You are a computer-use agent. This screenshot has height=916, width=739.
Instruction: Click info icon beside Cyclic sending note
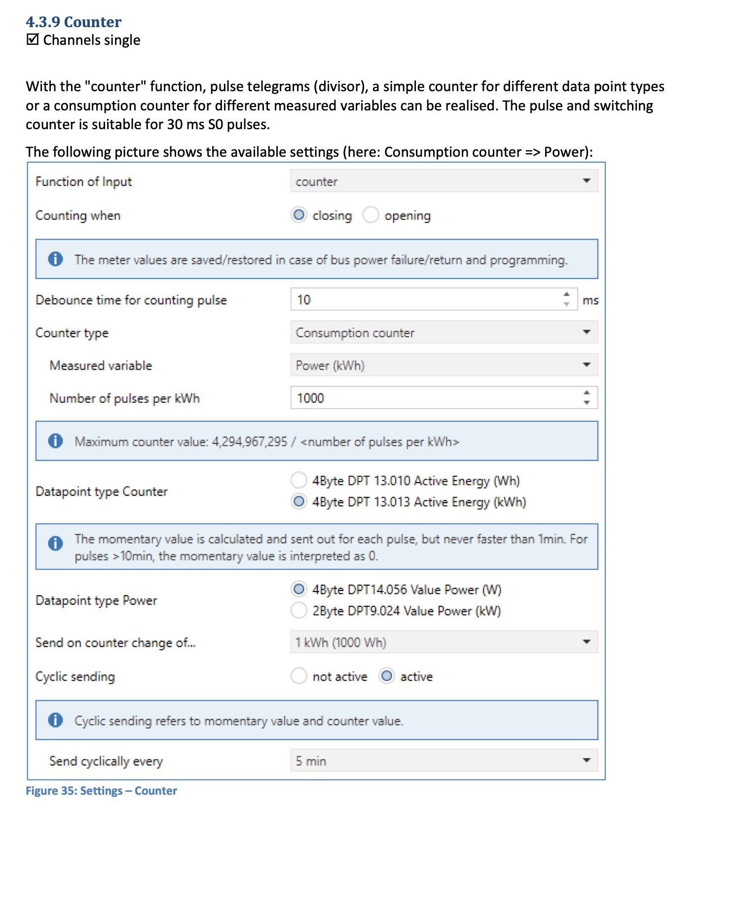coord(55,720)
